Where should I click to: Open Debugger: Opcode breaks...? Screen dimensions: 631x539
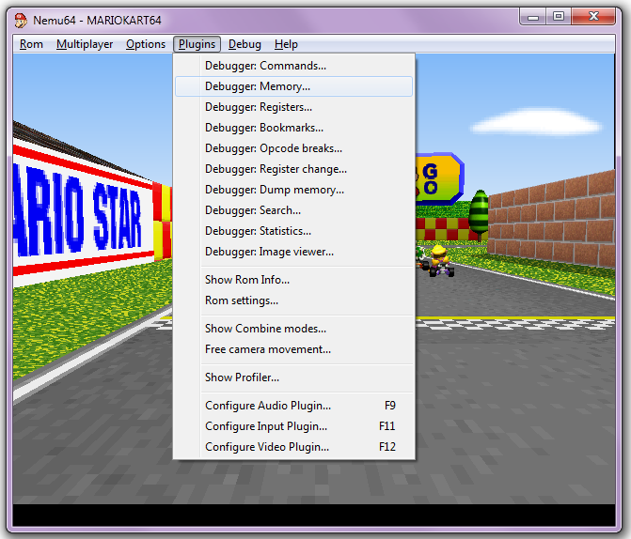click(293, 148)
